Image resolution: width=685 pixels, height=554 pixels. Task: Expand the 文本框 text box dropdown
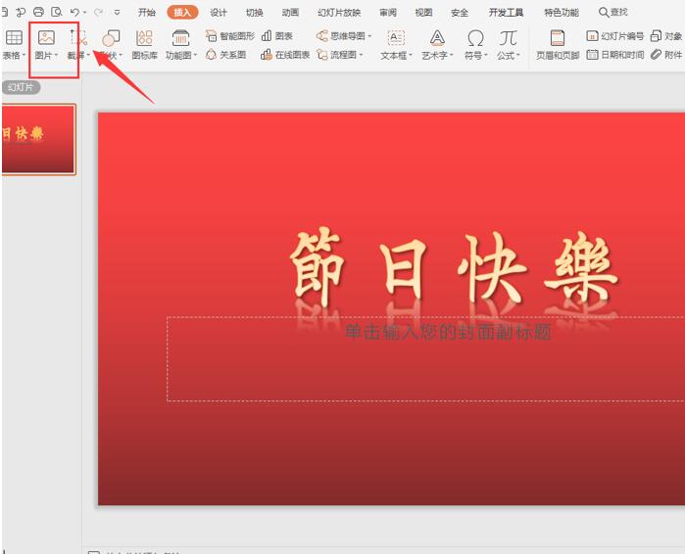411,56
